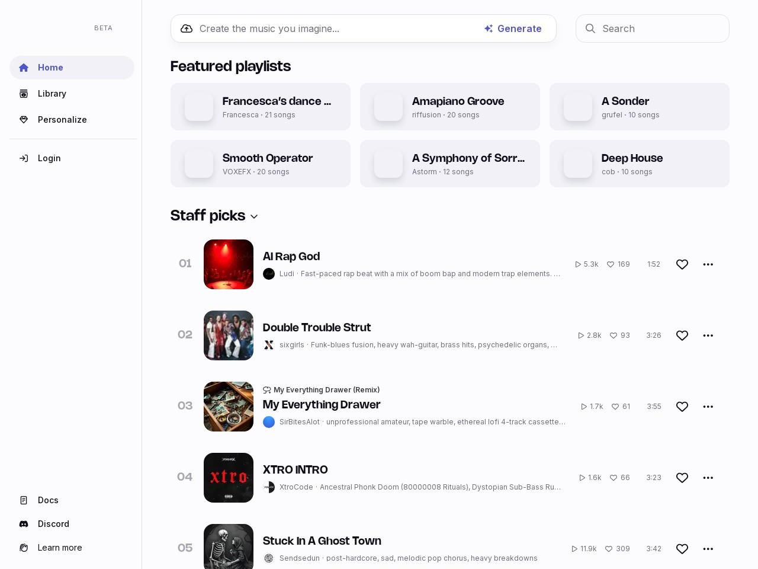The width and height of the screenshot is (758, 569).
Task: Open the Personalize sidebar item
Action: point(62,120)
